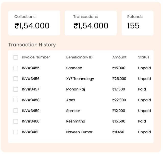Tick the checkbox for INV#3455
This screenshot has width=163, height=154.
[16, 68]
